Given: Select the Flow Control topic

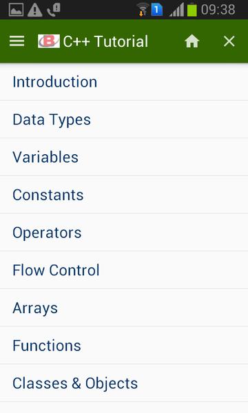Looking at the screenshot, I should click(124, 271).
